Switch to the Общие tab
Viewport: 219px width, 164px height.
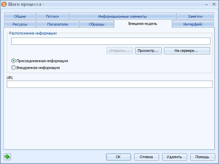(20, 16)
